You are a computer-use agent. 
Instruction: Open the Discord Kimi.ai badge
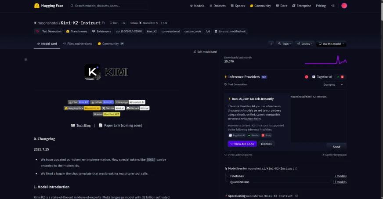(x=137, y=108)
